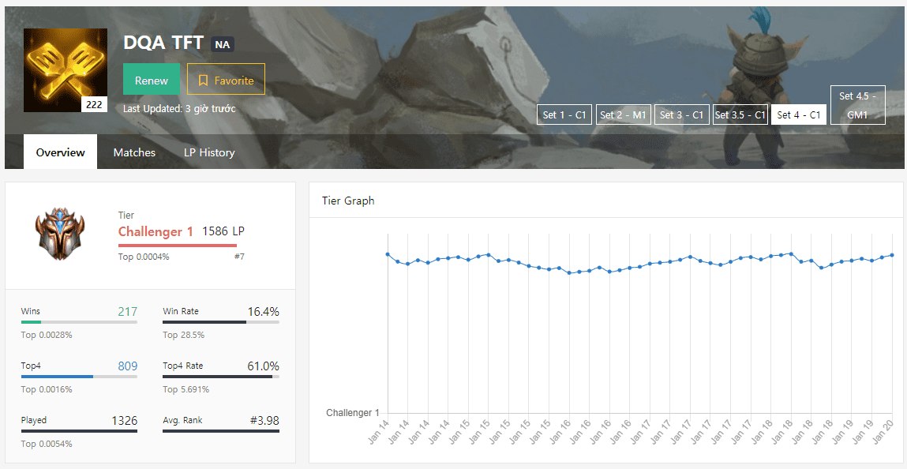907x469 pixels.
Task: Click the Top 5.691% text
Action: (186, 389)
